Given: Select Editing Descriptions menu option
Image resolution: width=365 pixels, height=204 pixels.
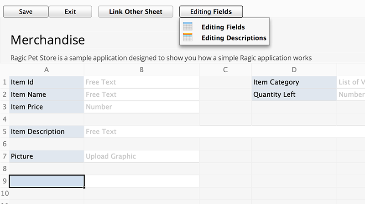Looking at the screenshot, I should click(234, 38).
